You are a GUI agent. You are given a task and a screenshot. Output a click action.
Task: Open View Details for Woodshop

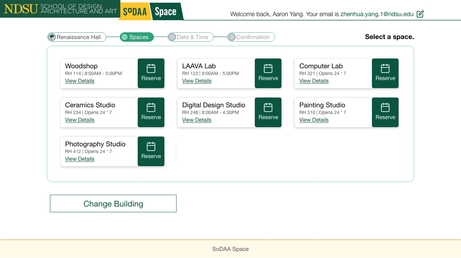80,81
